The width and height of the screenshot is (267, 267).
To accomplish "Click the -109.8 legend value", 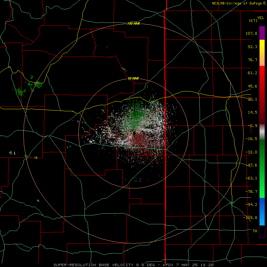I will tap(250, 218).
